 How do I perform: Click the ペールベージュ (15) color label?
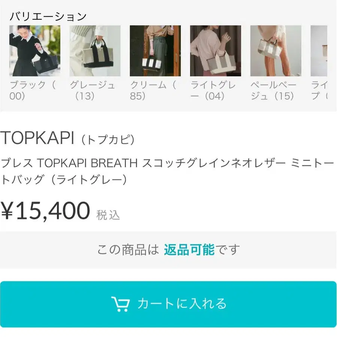pos(273,91)
